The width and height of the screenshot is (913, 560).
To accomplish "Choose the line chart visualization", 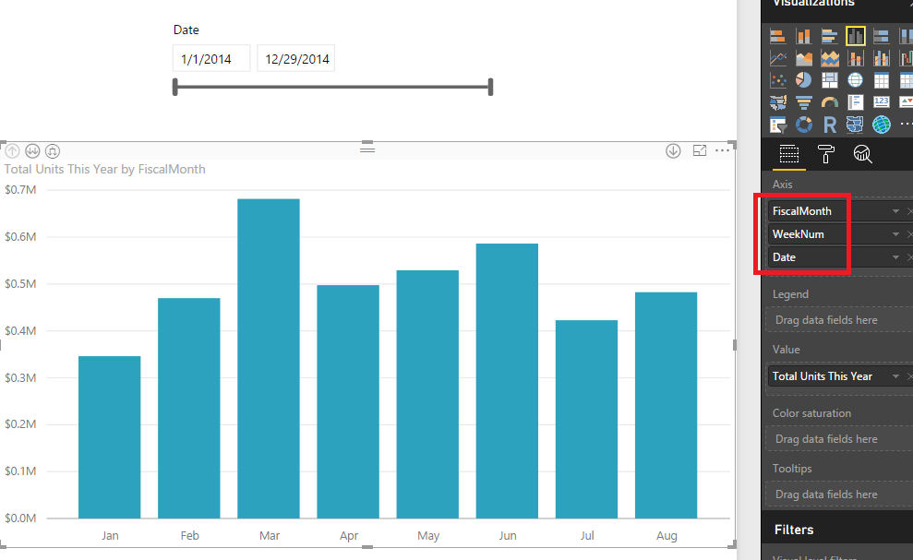I will point(778,58).
